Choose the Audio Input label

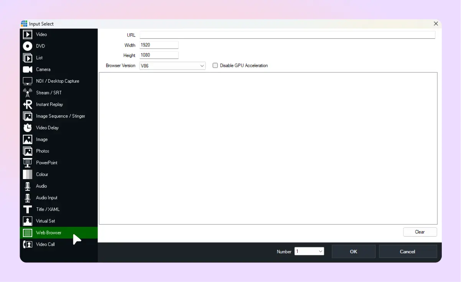(x=47, y=198)
